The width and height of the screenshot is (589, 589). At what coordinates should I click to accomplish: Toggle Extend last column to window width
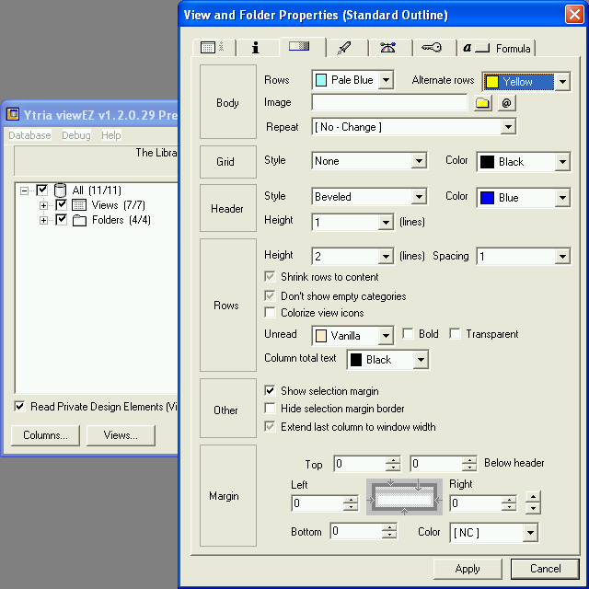pos(270,427)
